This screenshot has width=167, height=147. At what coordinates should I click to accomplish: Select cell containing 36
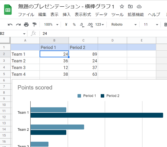tap(54, 61)
